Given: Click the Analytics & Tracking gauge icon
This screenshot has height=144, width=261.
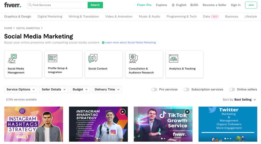Looking at the screenshot, I should pos(173,58).
